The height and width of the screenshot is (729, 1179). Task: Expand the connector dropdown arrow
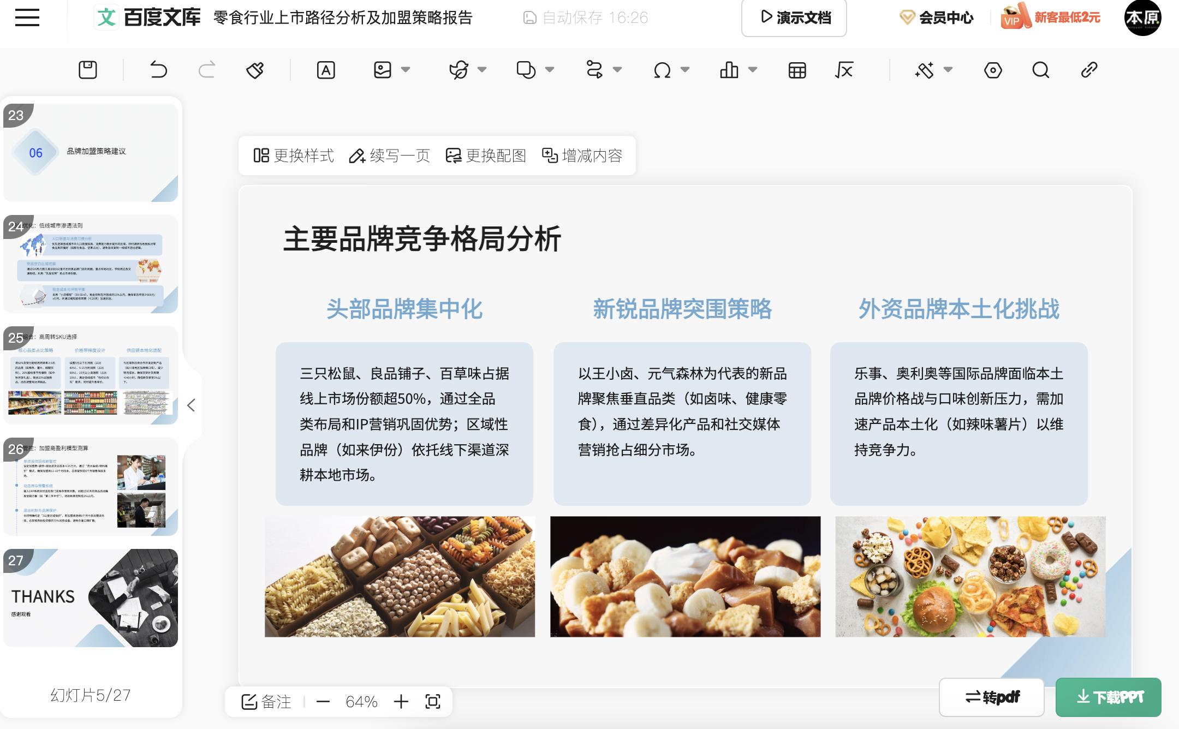tap(617, 70)
